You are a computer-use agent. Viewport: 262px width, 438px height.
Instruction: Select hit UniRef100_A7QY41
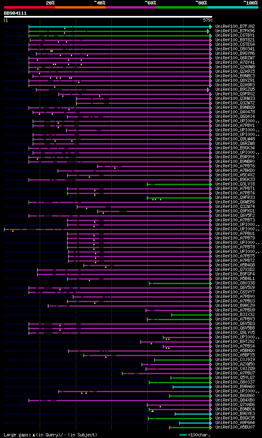pos(235,62)
